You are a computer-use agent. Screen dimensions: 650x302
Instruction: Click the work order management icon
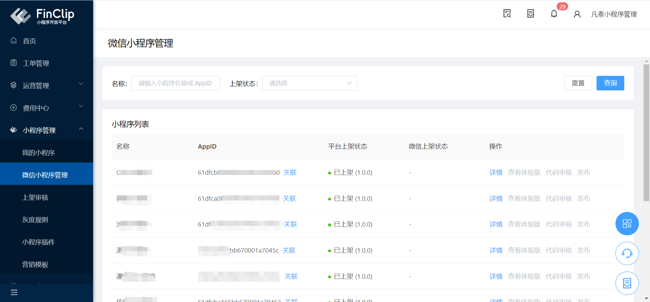tap(14, 63)
